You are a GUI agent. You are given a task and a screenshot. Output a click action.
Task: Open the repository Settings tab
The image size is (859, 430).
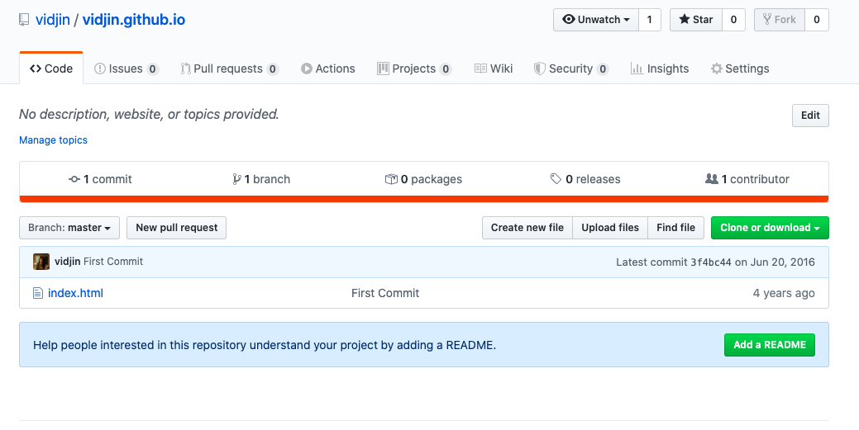(x=740, y=69)
